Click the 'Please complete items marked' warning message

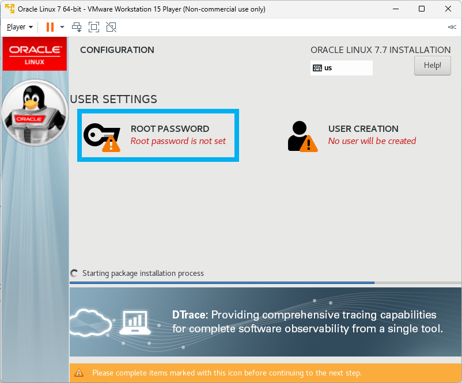(x=227, y=373)
